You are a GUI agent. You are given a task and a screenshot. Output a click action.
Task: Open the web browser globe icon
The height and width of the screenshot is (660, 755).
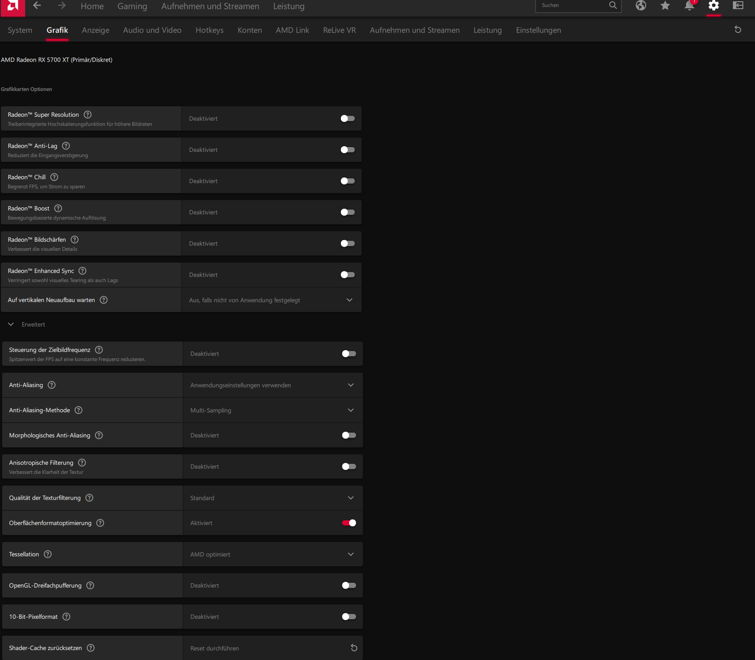641,6
